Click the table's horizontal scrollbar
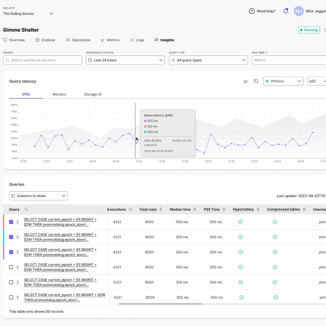This screenshot has height=326, width=326. 160,304
